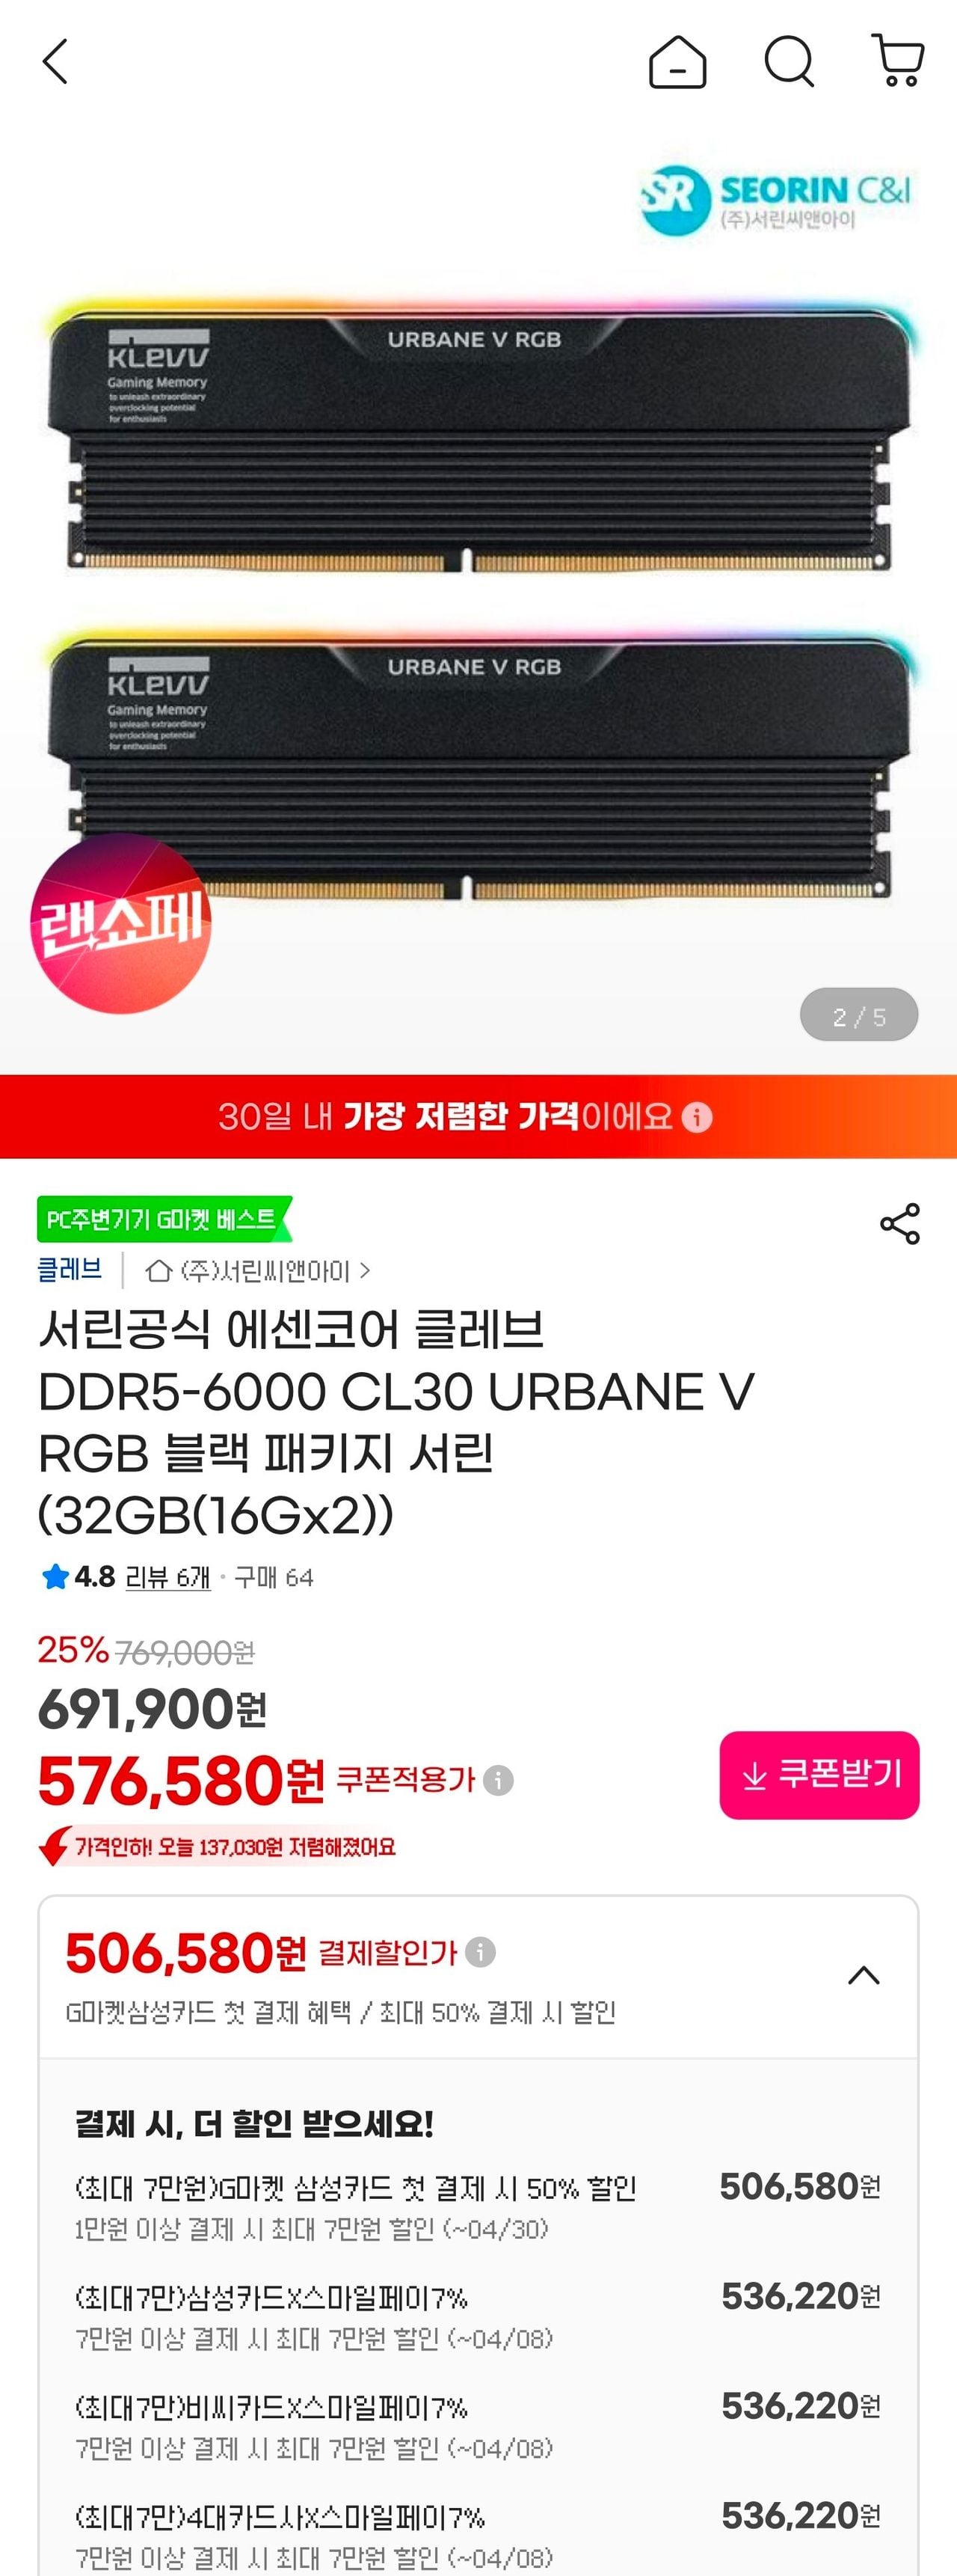This screenshot has height=2576, width=957.
Task: Open the 클레브 brand link
Action: tap(69, 1270)
